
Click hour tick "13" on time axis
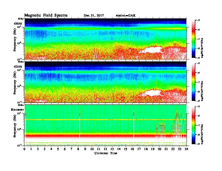(x=112, y=149)
